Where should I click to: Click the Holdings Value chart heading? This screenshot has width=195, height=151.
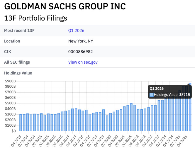point(18,73)
